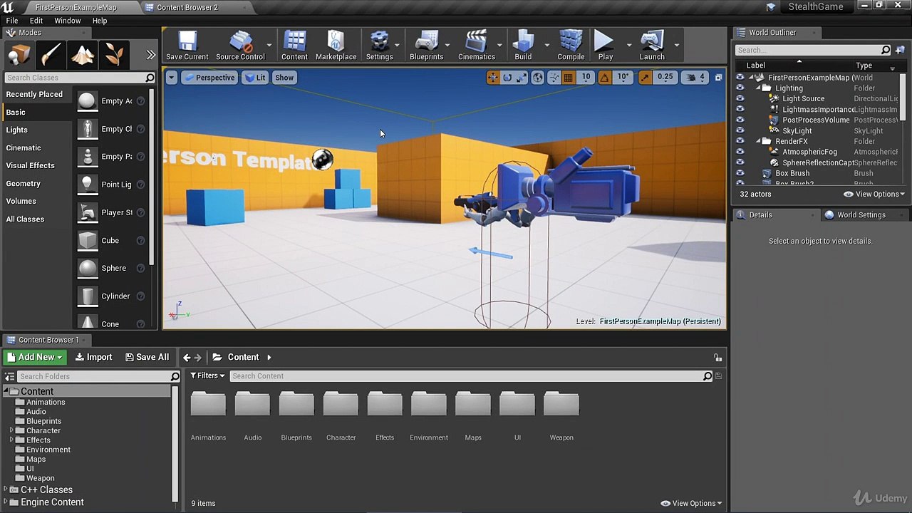Select Maps folder in tree
This screenshot has height=513, width=912.
(x=36, y=459)
